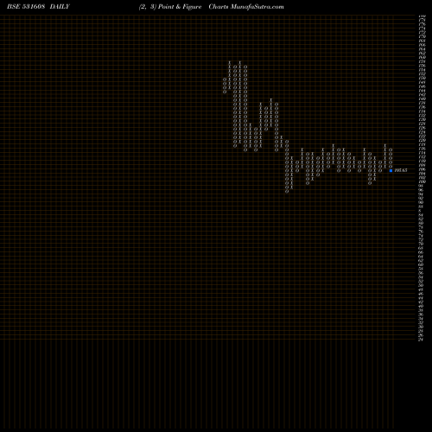This screenshot has width=432, height=432.
Task: Click the "BSE 531608" title text
Action: (x=26, y=7)
